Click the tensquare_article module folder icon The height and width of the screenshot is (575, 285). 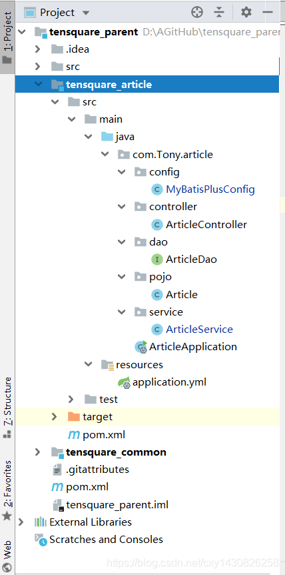coord(57,85)
